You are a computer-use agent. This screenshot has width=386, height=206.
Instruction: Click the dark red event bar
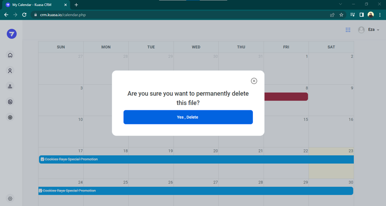(286, 97)
